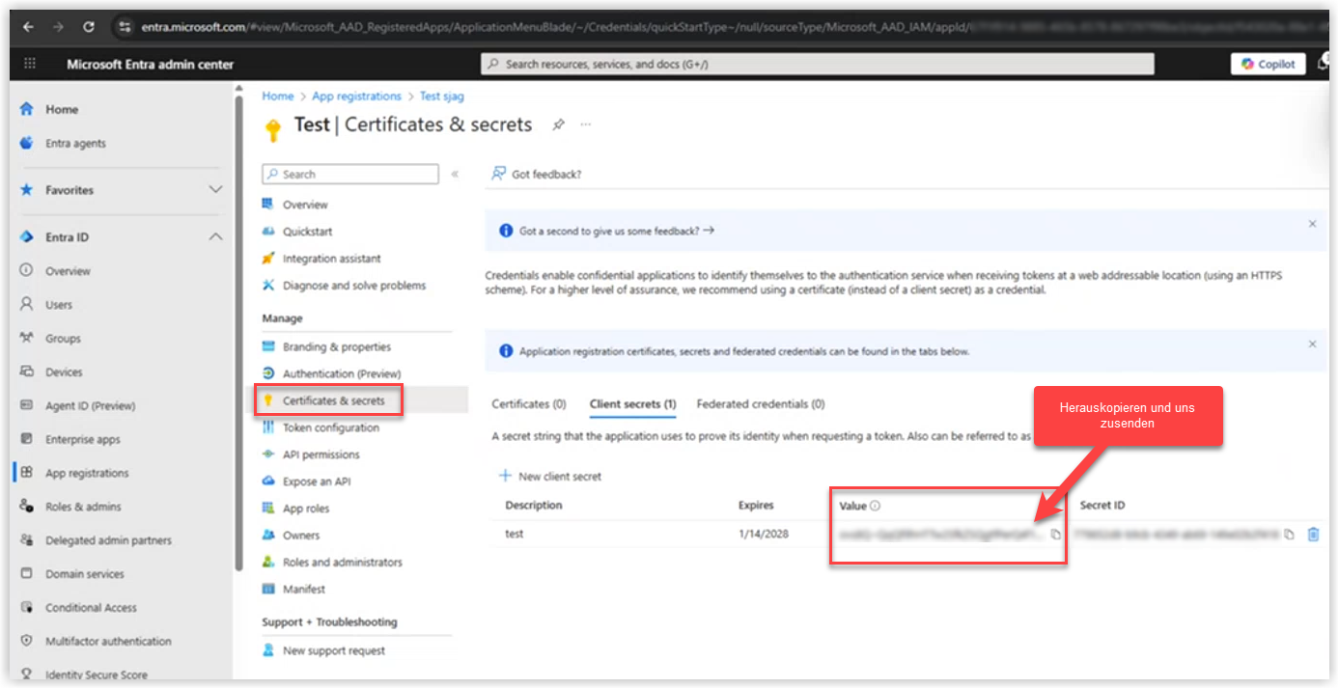Collapse the Entra ID section

[x=215, y=236]
